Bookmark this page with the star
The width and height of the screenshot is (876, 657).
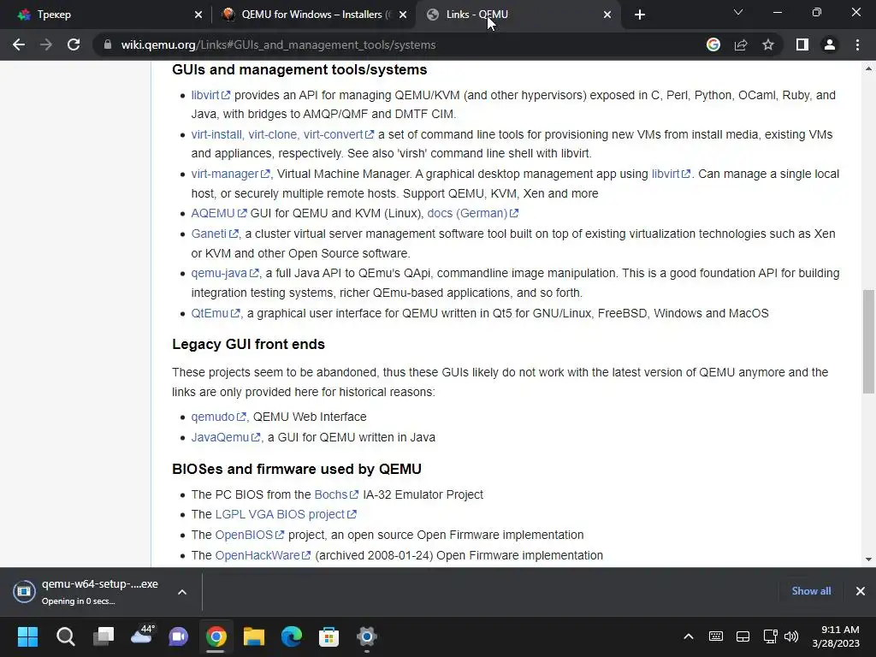point(768,44)
